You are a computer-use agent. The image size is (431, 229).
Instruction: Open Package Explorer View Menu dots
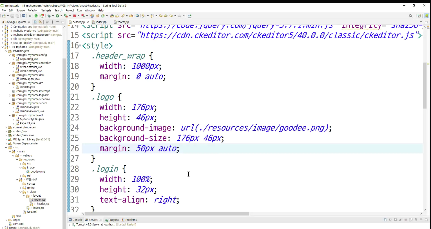pyautogui.click(x=52, y=22)
